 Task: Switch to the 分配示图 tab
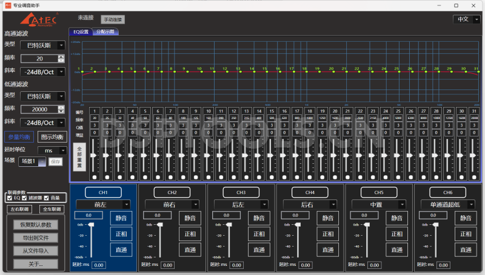(x=105, y=31)
